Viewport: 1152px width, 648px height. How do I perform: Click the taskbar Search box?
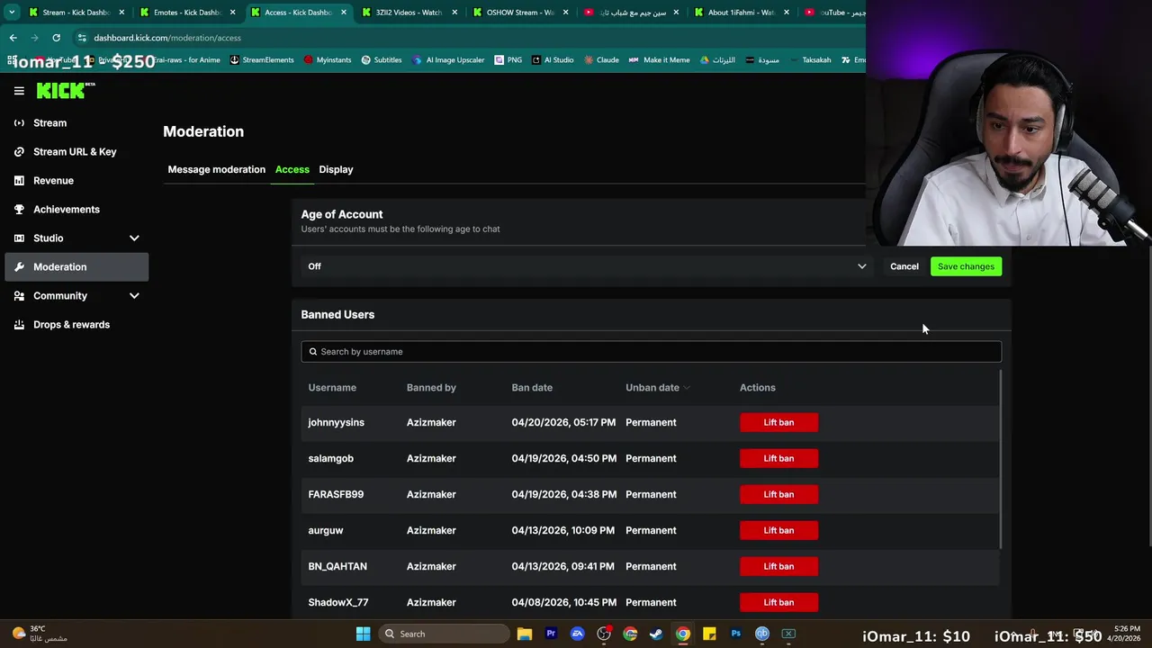click(x=445, y=634)
